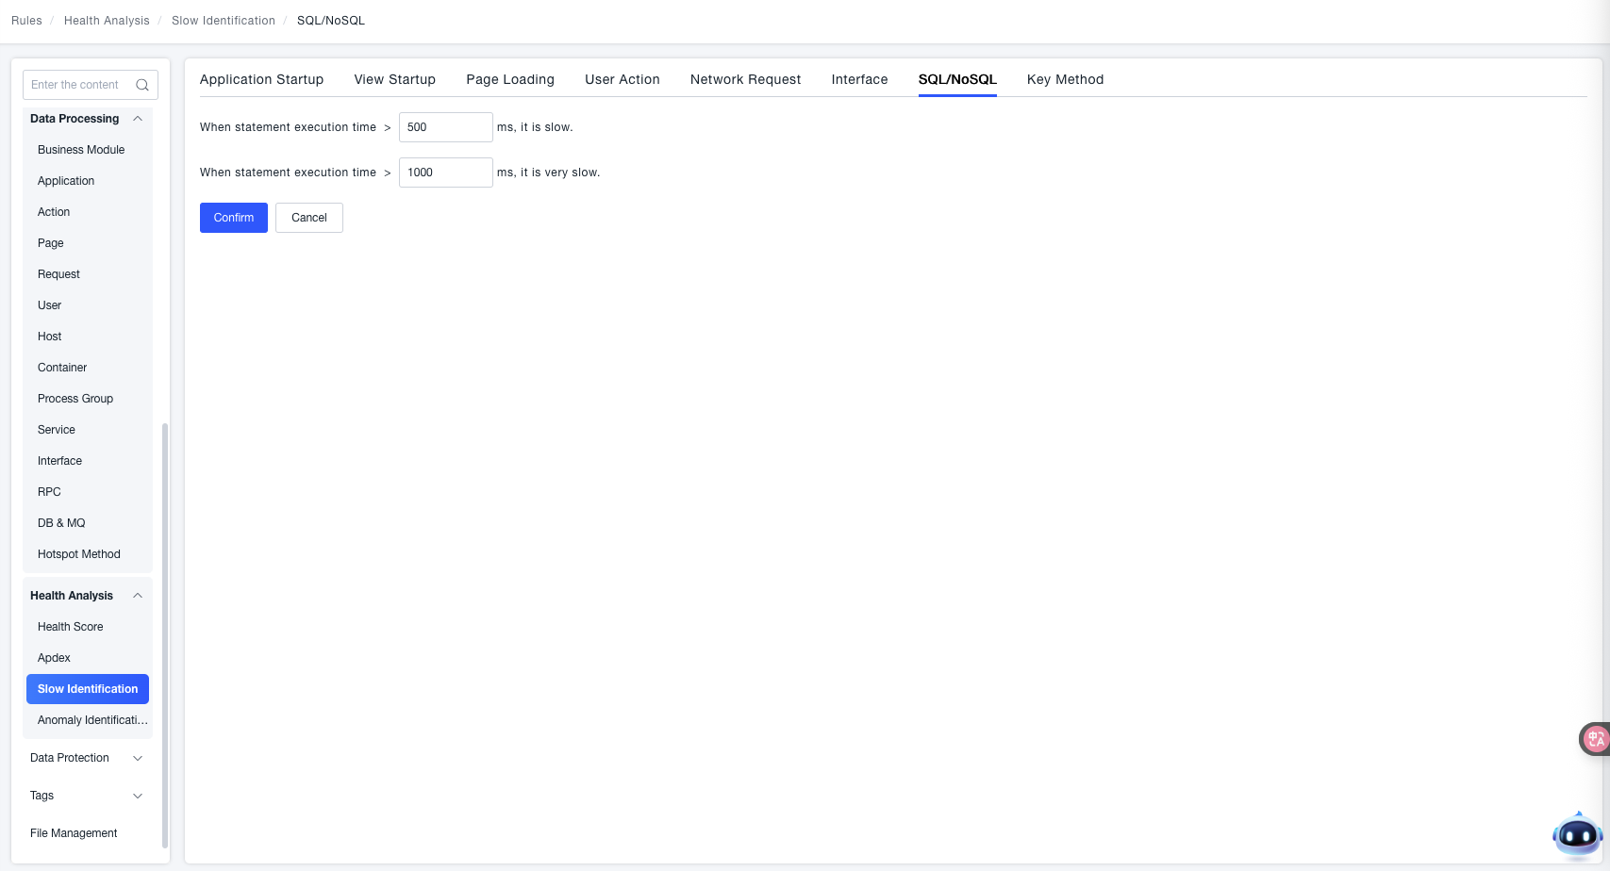Screen dimensions: 1610x871
Task: Click the sidebar vertical scrollbar
Action: point(165,632)
